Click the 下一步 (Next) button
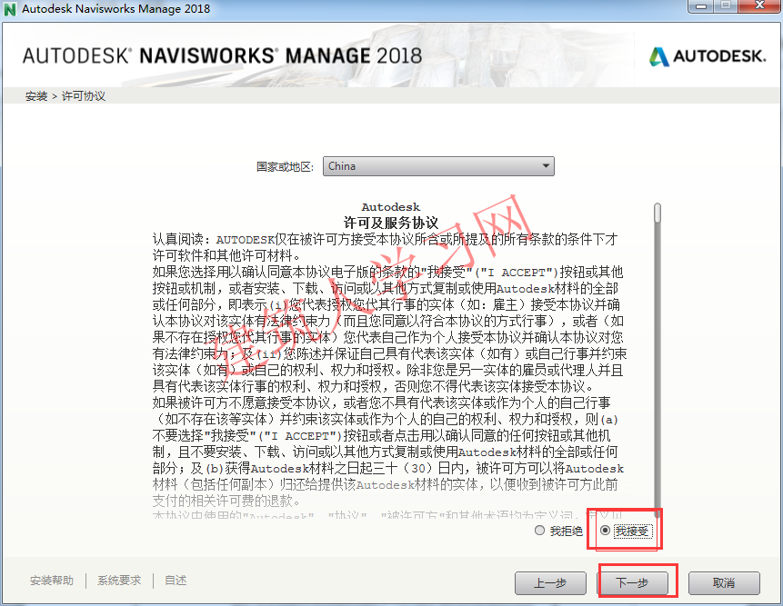This screenshot has height=606, width=783. (x=633, y=582)
